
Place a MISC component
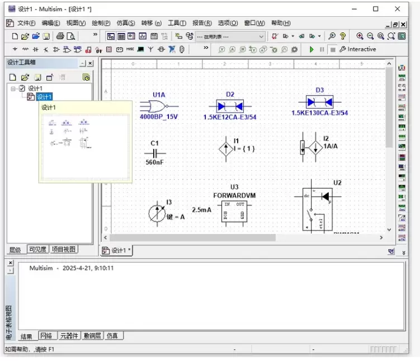[130, 49]
